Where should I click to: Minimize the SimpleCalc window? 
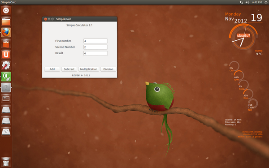click(49, 19)
